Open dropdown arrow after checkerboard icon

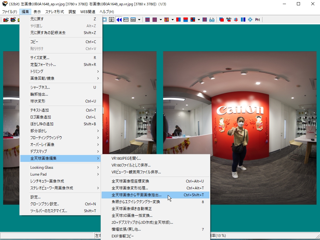pyautogui.click(x=161, y=20)
